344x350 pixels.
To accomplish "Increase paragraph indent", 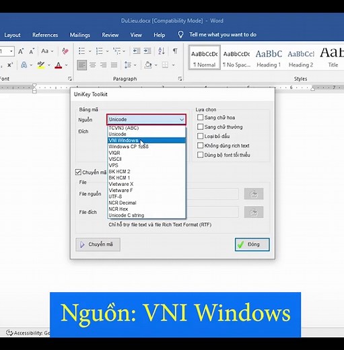I will tap(147, 51).
